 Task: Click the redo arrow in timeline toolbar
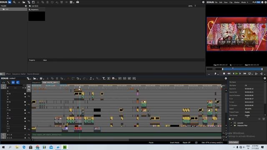(84, 78)
